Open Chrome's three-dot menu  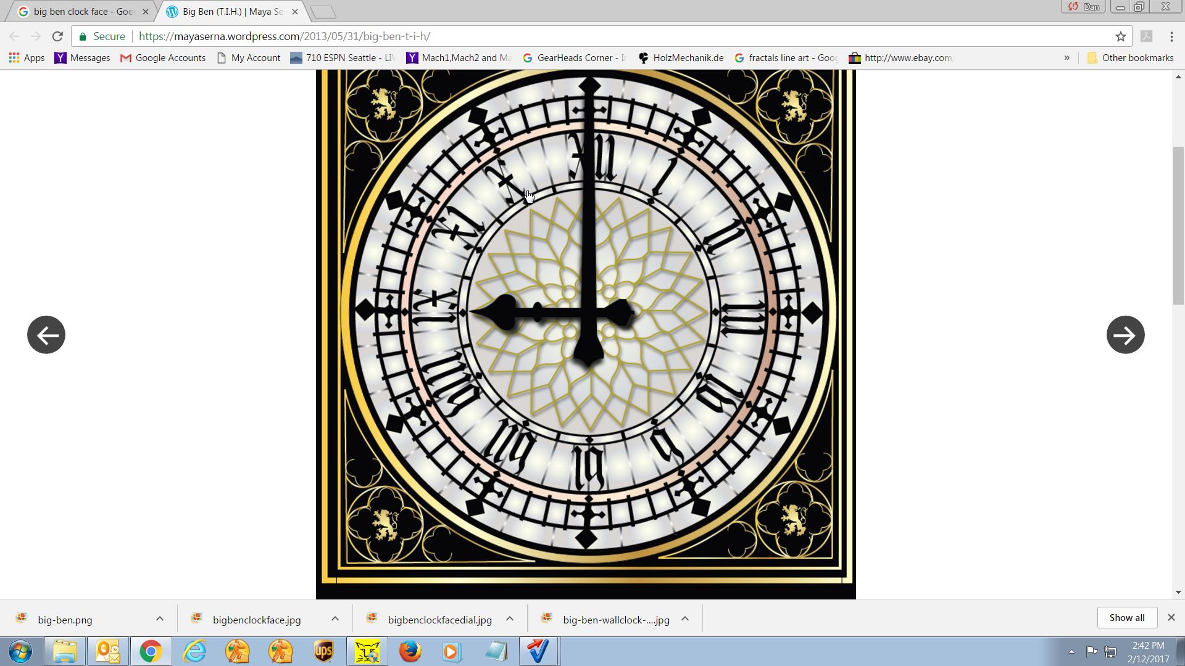click(x=1171, y=36)
